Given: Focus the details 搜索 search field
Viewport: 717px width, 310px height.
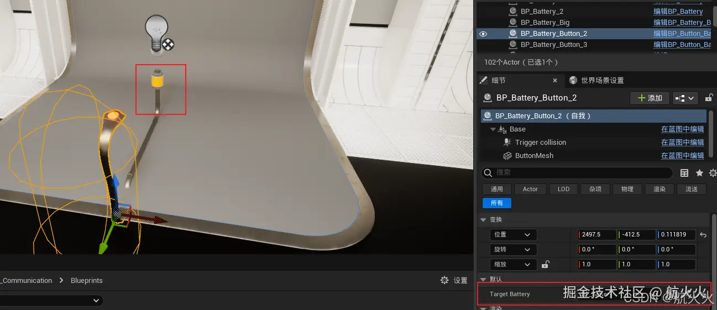Looking at the screenshot, I should 577,172.
